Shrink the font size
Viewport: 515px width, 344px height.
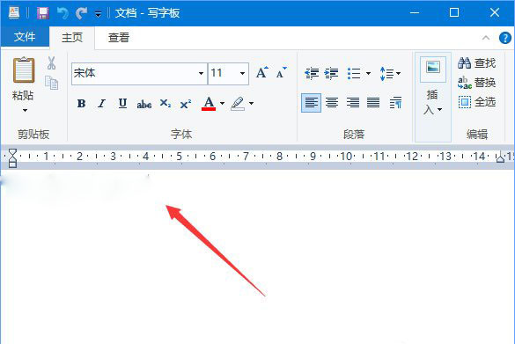click(282, 73)
